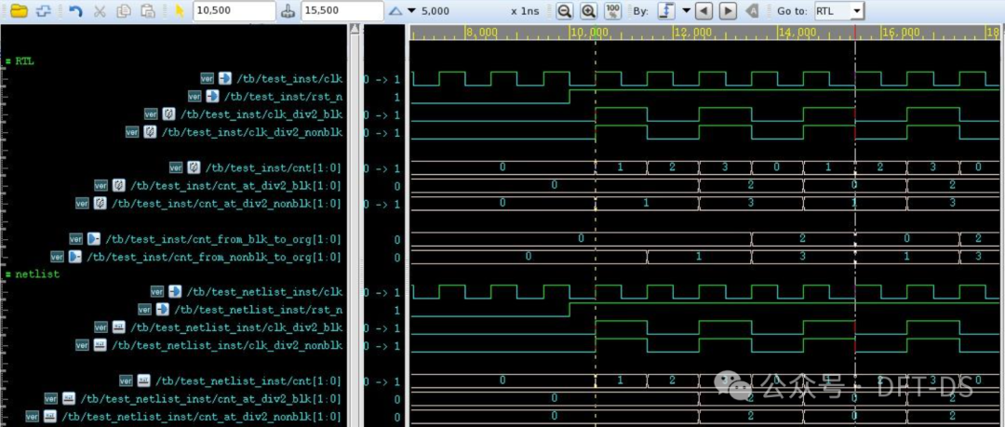Screen dimensions: 1005x427
Task: Click the 'ver' badge of /tb/test_inst/clk
Action: pyautogui.click(x=207, y=79)
